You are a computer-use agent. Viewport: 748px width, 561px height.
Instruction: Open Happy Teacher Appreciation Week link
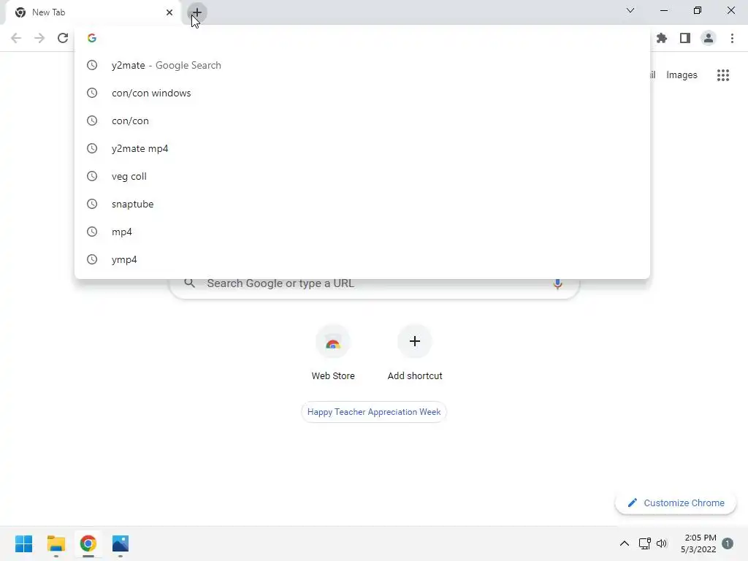(x=374, y=412)
